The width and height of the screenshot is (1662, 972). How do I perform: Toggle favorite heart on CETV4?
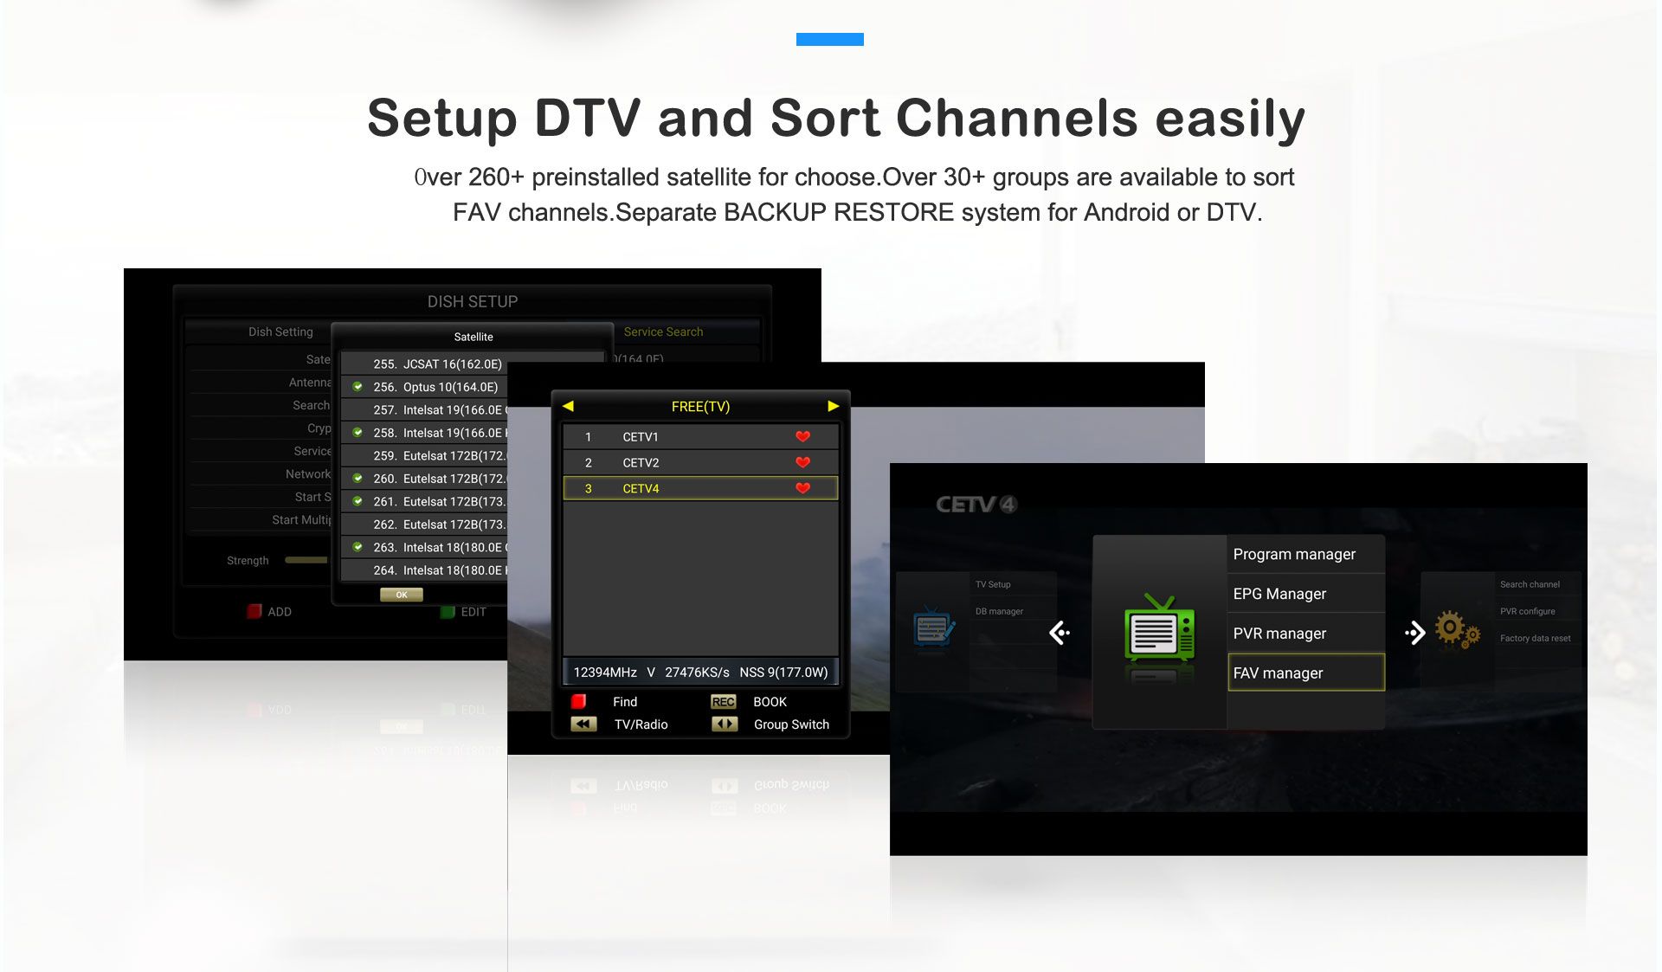click(x=806, y=487)
